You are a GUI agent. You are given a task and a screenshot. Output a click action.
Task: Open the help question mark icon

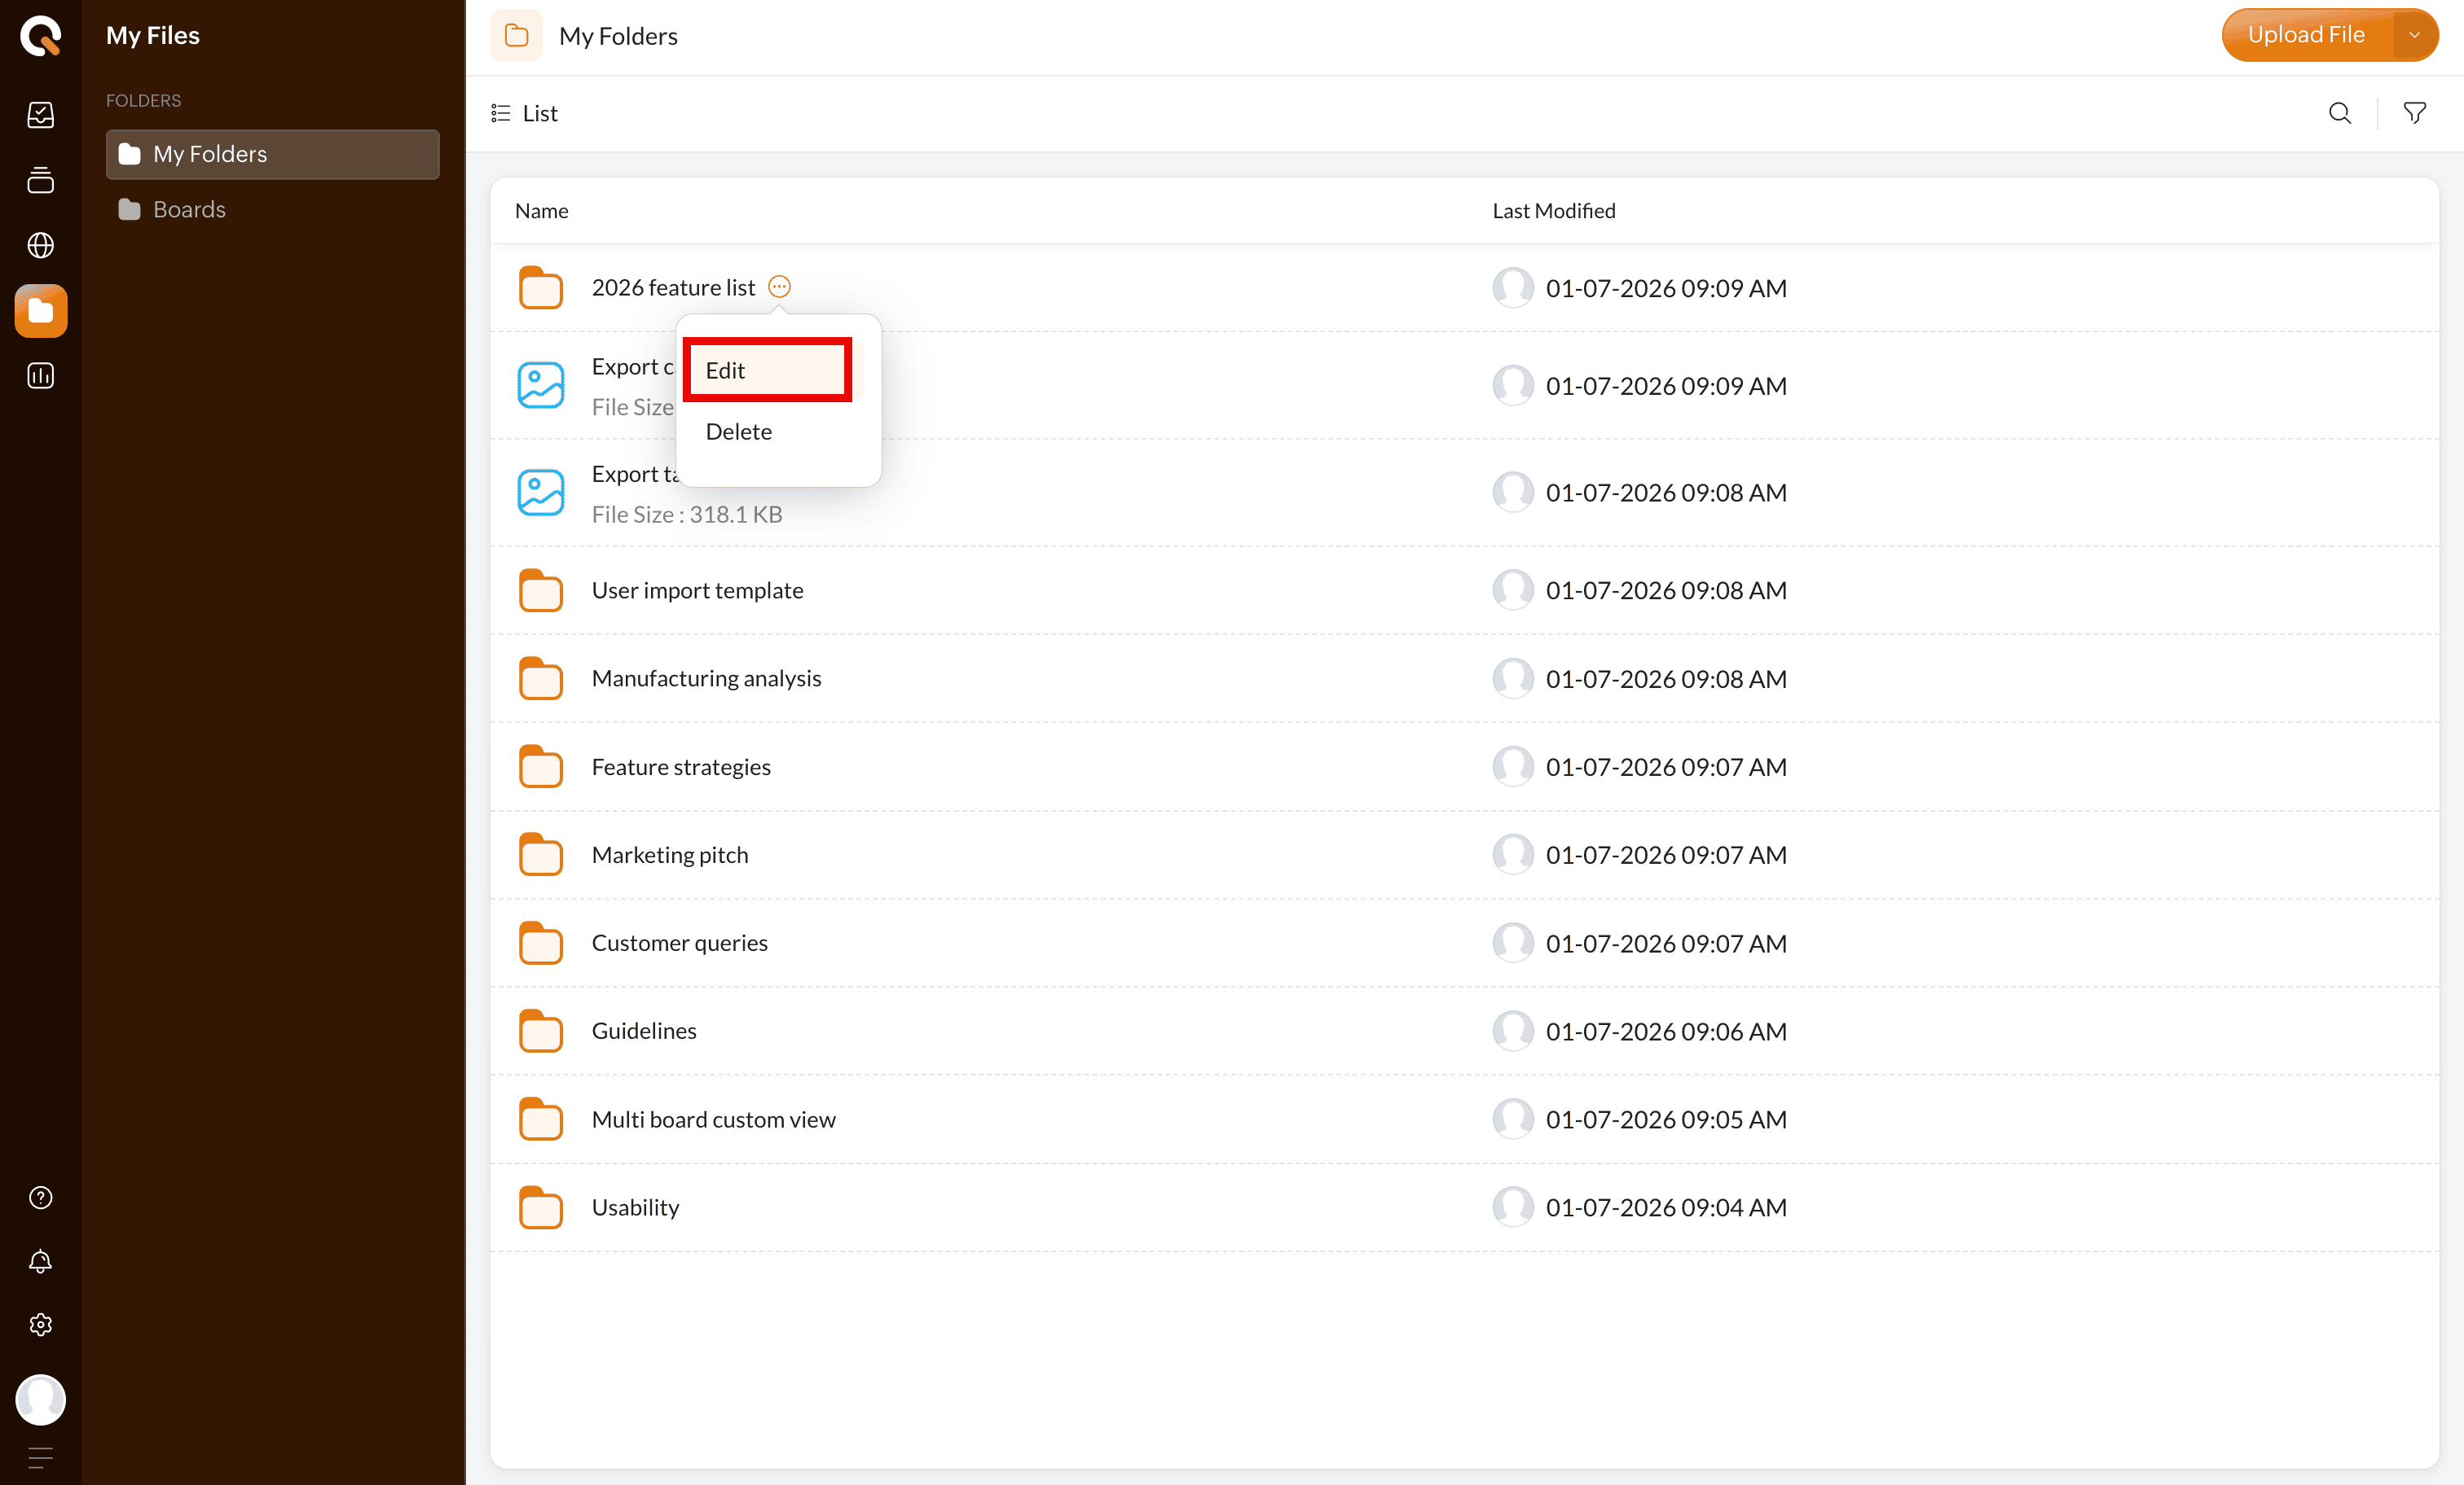40,1197
